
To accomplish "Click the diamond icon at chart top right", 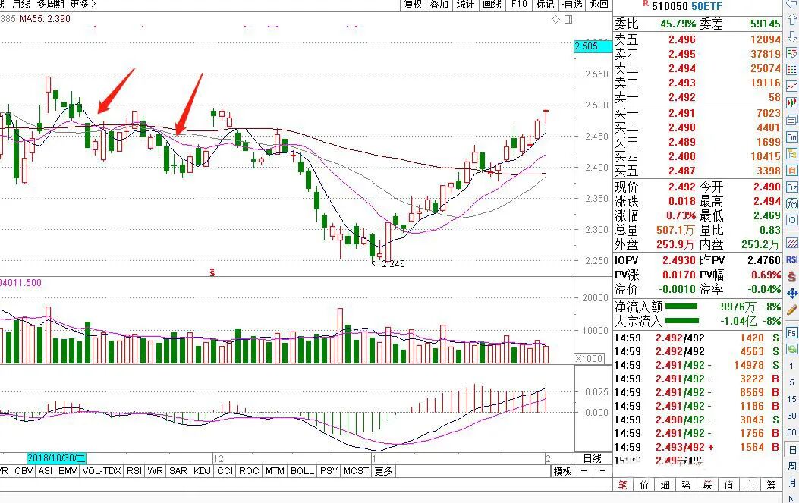I will point(556,20).
